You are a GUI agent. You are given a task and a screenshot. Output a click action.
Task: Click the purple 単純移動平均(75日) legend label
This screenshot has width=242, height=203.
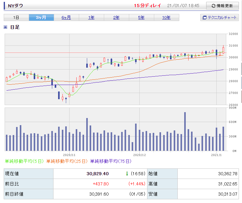111,161
